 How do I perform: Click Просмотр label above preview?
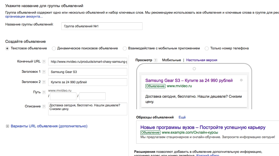click(144, 60)
